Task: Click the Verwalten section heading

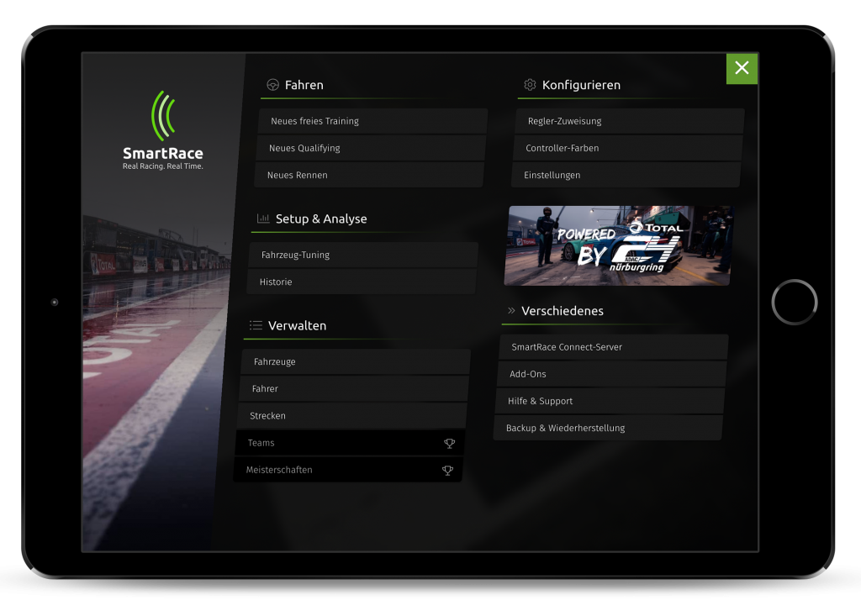Action: coord(297,326)
